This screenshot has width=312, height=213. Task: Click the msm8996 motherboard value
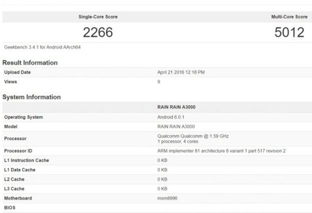tap(168, 198)
